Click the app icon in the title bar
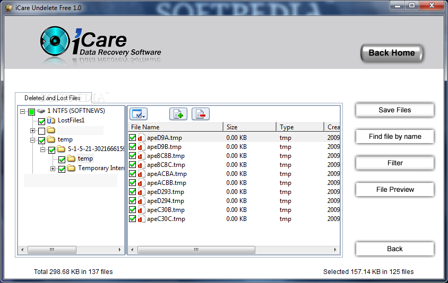The height and width of the screenshot is (283, 448). [9, 8]
